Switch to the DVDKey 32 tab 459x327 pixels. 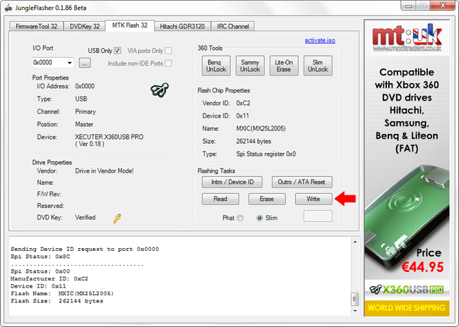[85, 26]
